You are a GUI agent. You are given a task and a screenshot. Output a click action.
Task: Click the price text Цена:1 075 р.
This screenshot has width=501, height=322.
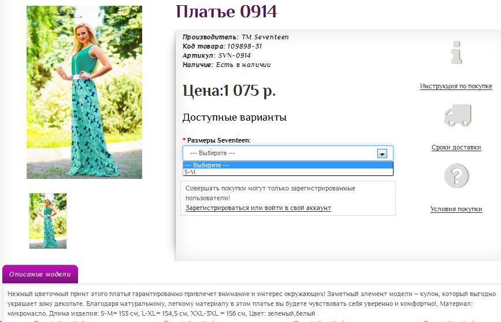[x=229, y=91]
